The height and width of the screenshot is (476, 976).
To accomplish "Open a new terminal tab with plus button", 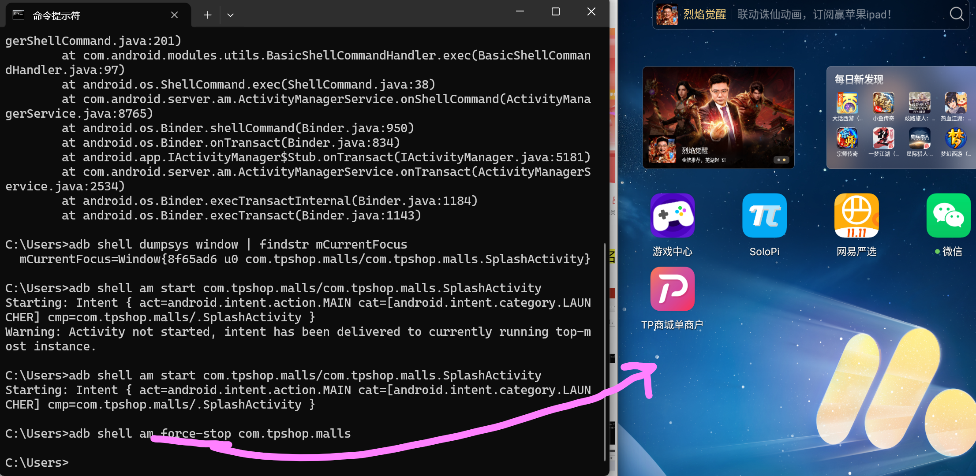I will click(x=207, y=15).
